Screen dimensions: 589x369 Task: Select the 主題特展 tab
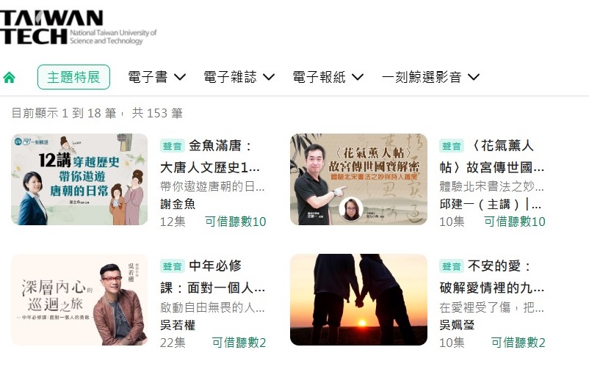73,77
